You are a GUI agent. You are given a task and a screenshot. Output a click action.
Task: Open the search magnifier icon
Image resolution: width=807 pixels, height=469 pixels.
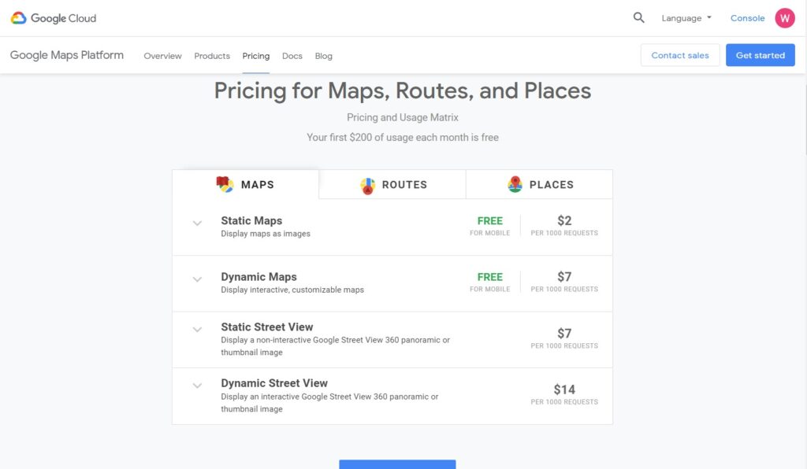638,18
